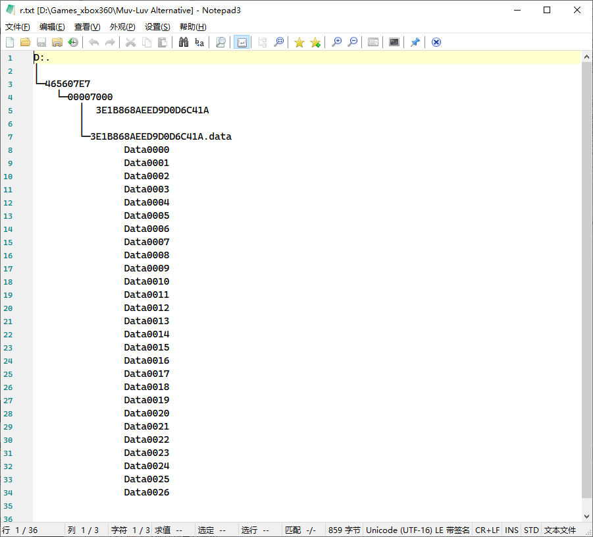Click the Cut scissors icon

tap(130, 42)
